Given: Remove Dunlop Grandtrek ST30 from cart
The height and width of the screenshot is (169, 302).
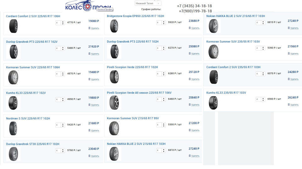Looking at the screenshot, I should tap(94, 156).
